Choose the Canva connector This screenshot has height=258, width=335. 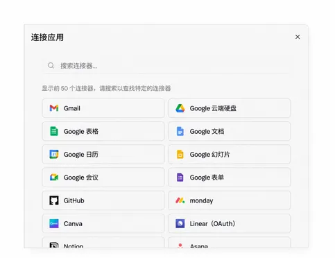coord(103,223)
